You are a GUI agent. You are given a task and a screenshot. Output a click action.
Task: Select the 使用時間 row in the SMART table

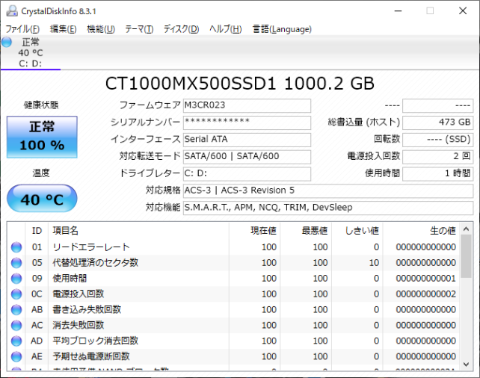point(233,279)
